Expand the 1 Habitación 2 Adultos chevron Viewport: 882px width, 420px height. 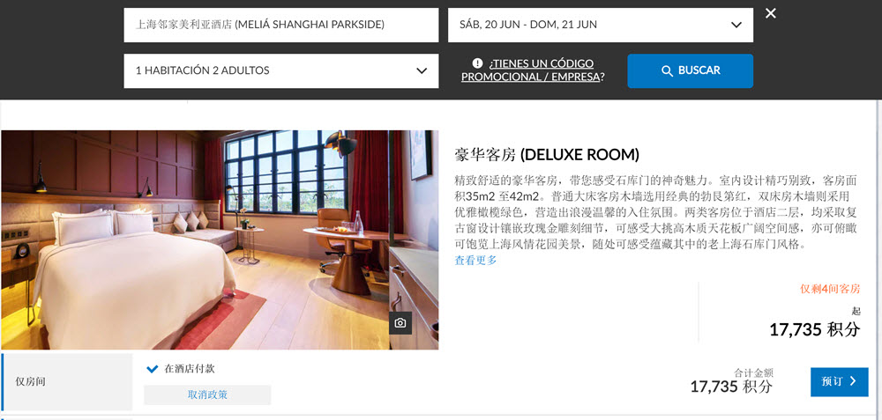[422, 70]
